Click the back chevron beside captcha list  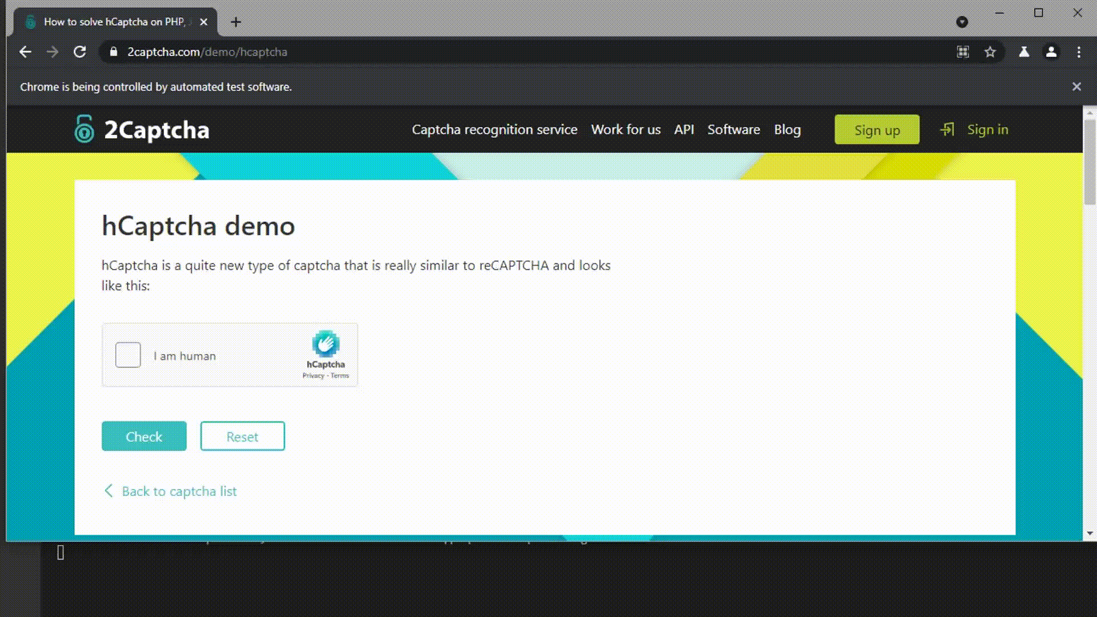click(x=109, y=491)
